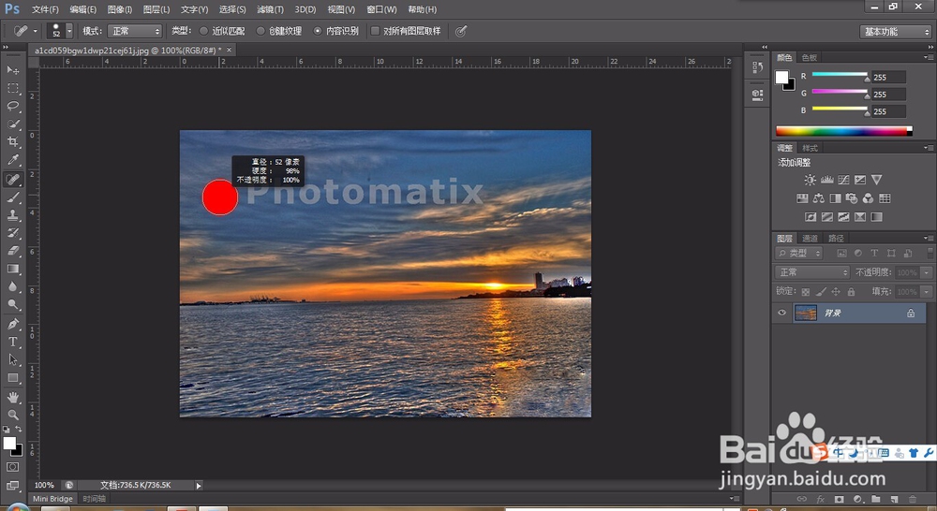The width and height of the screenshot is (937, 511).
Task: Open the status bar info arrow
Action: coord(199,486)
